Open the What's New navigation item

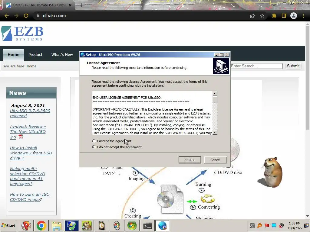coord(62,55)
